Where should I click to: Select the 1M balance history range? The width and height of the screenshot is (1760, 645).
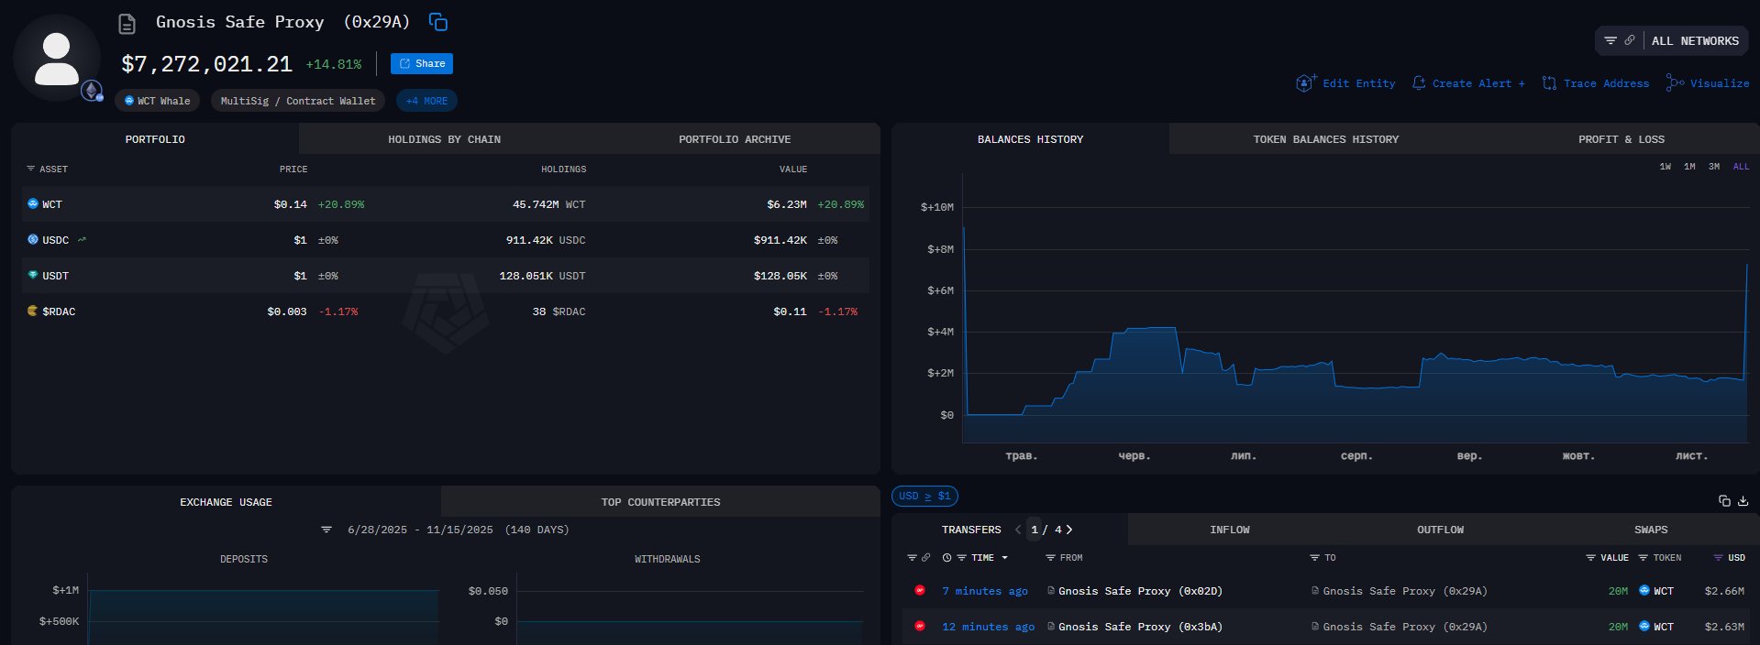pos(1689,167)
